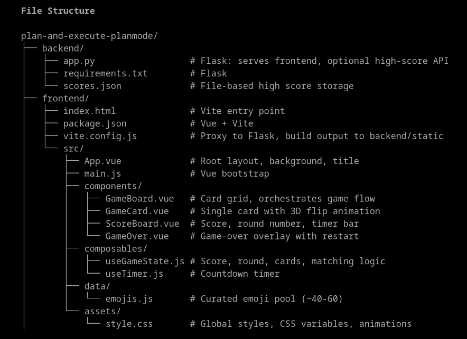The width and height of the screenshot is (467, 339).
Task: Click the app.py file name
Action: click(x=79, y=61)
